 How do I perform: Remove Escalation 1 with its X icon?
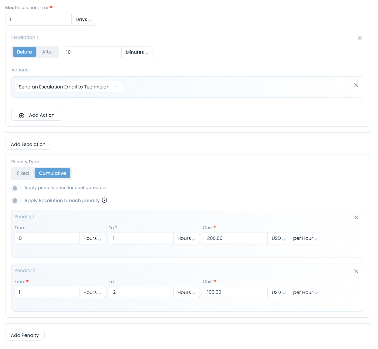coord(359,38)
